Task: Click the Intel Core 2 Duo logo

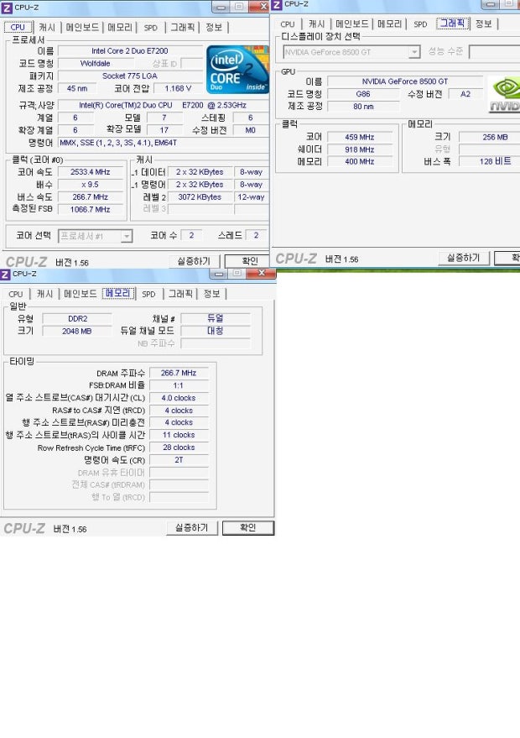Action: coord(237,70)
